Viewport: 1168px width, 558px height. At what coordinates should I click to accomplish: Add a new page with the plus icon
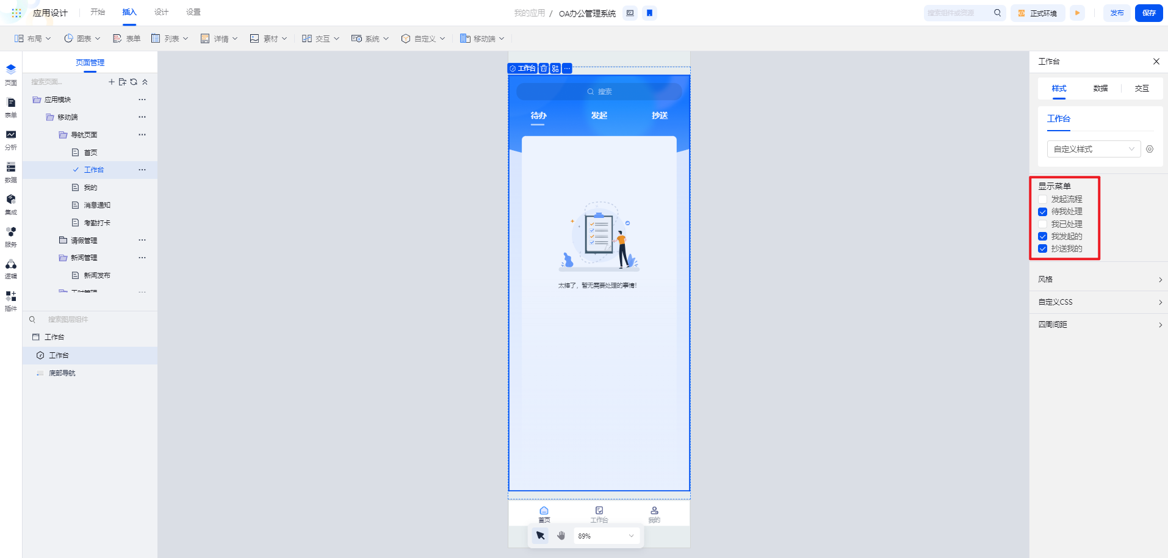pyautogui.click(x=112, y=82)
